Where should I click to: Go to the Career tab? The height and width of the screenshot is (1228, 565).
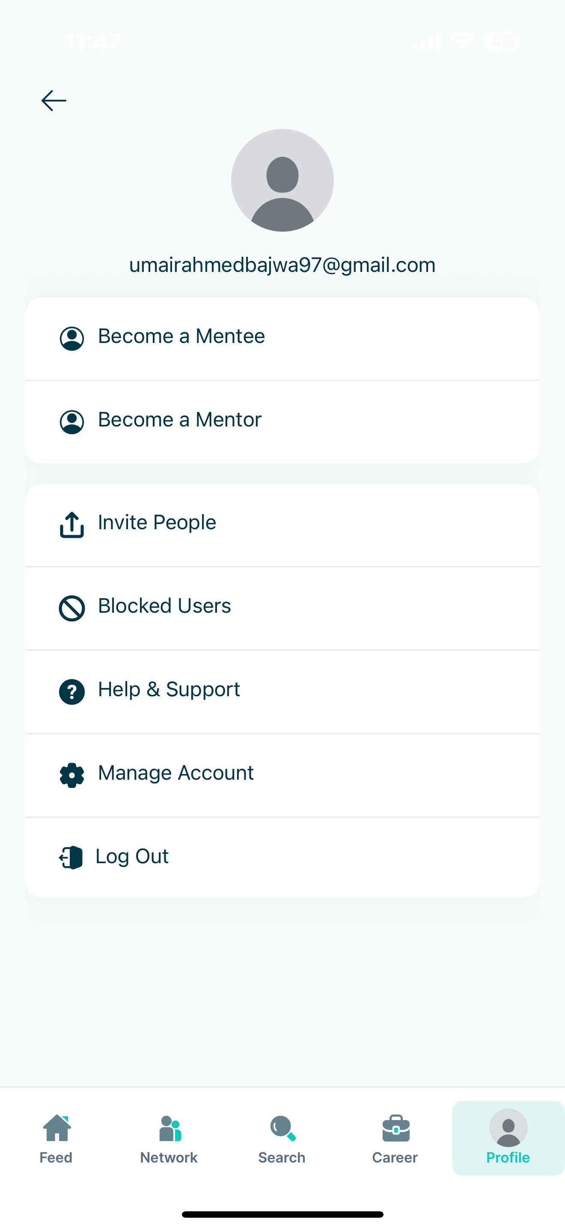395,1139
